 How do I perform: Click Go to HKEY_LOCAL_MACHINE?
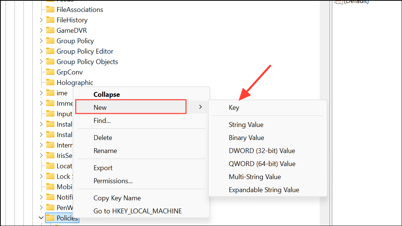[x=137, y=211]
